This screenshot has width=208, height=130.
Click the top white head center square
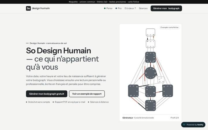(151, 32)
